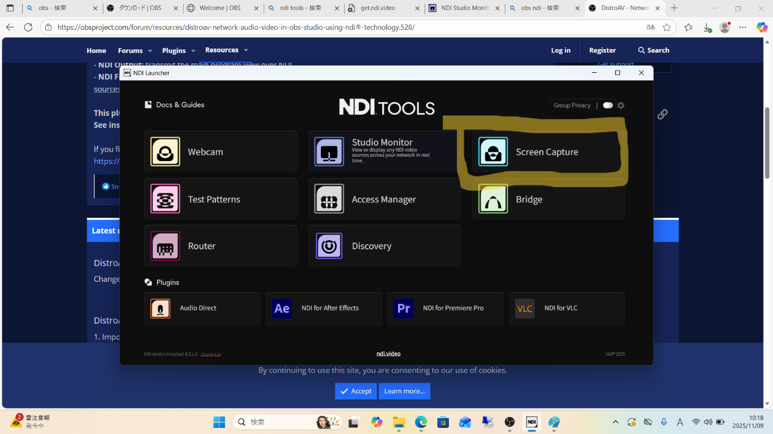Close the 'DistroAV - Network' tab
The width and height of the screenshot is (773, 434).
click(657, 8)
